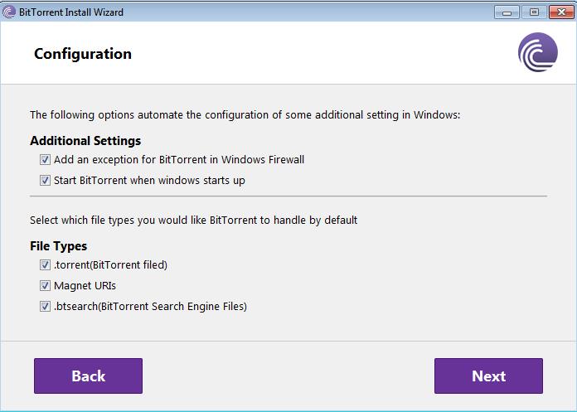
Task: Click the Start BitTorrent when windows starts label
Action: pyautogui.click(x=149, y=181)
